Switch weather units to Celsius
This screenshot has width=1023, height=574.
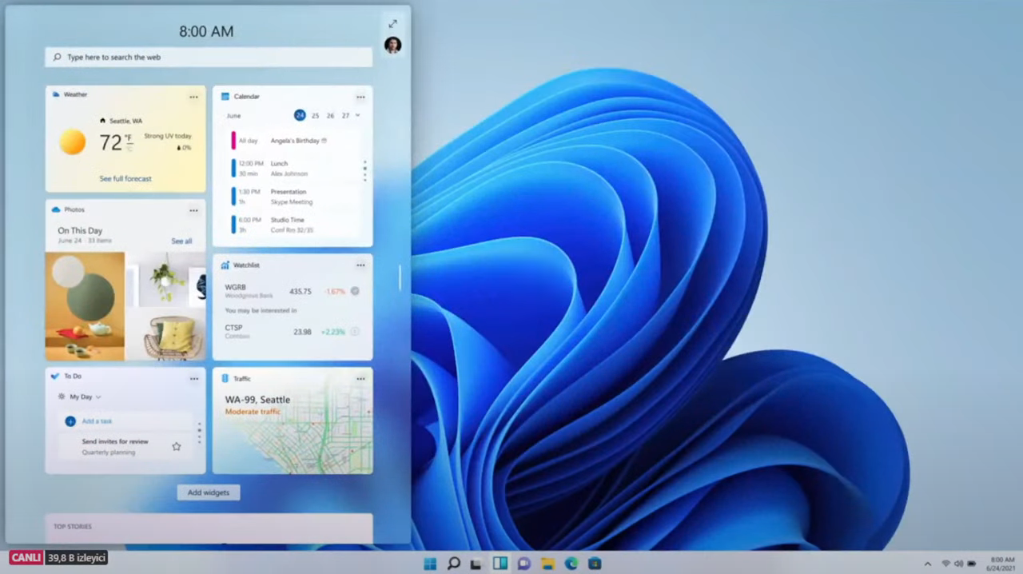(x=128, y=148)
